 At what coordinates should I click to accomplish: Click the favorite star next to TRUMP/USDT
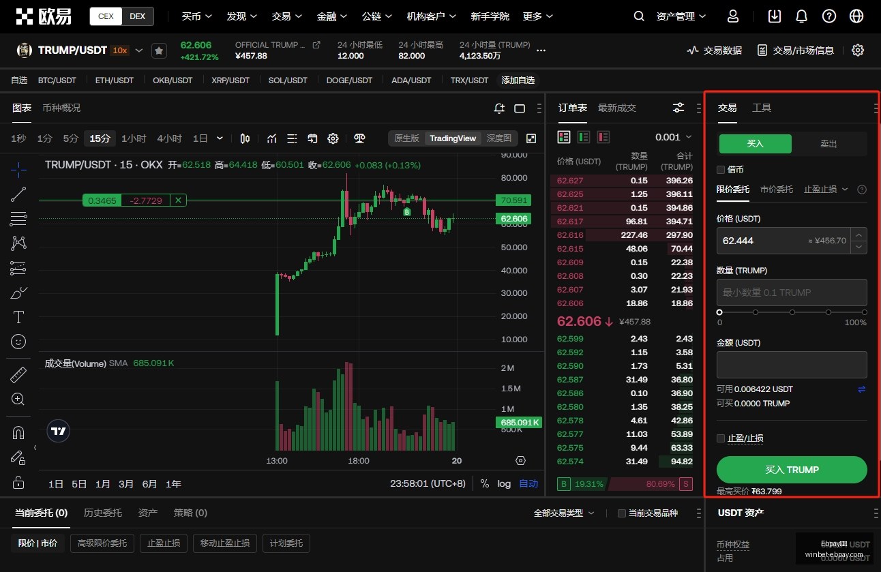click(159, 50)
